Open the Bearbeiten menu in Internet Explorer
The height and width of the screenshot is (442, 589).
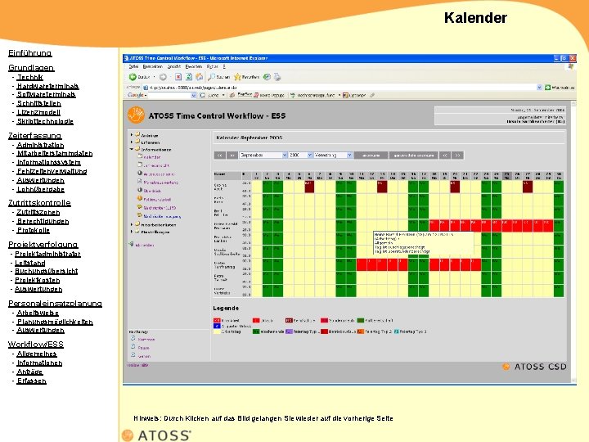pyautogui.click(x=152, y=66)
